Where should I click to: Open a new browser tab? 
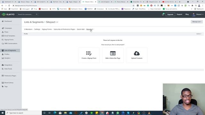pos(180,2)
